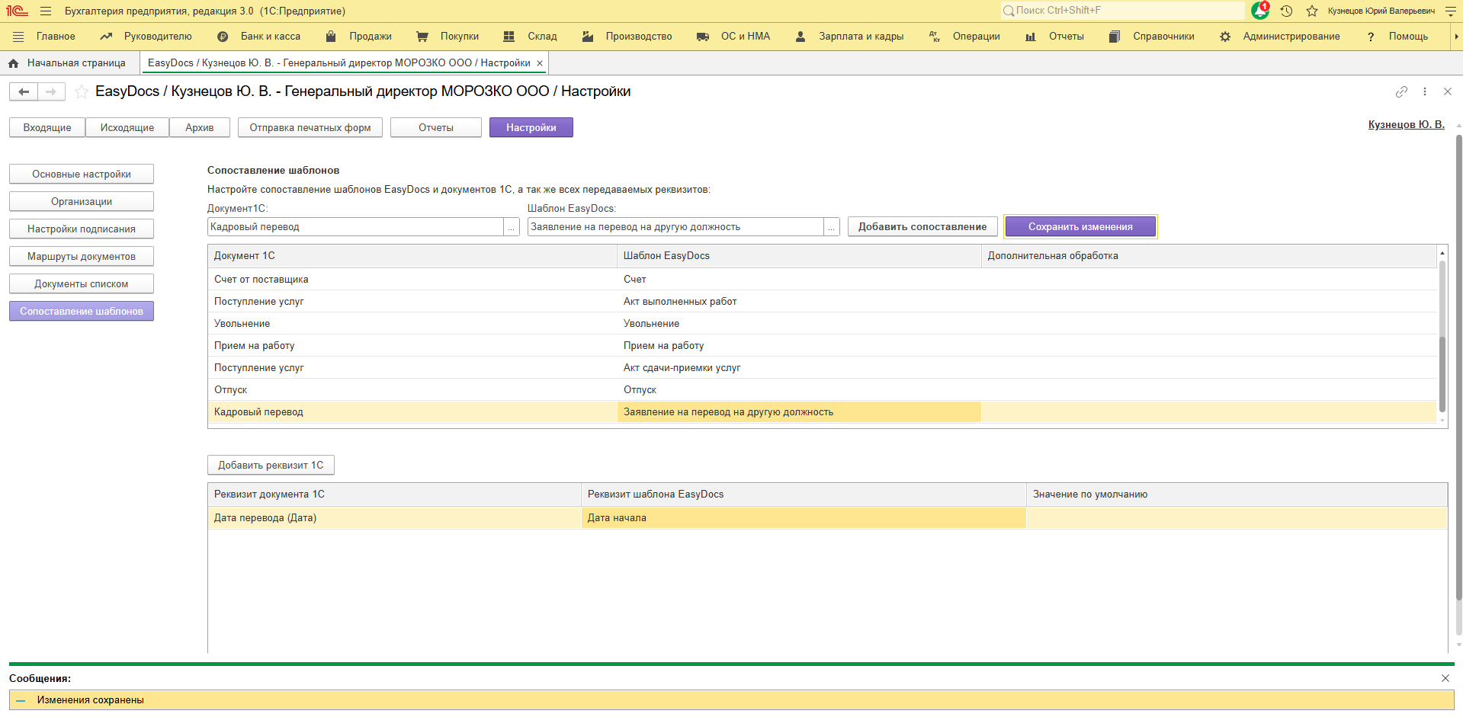Expand the top-right service dropdown menu
The width and height of the screenshot is (1463, 717).
click(x=1450, y=11)
